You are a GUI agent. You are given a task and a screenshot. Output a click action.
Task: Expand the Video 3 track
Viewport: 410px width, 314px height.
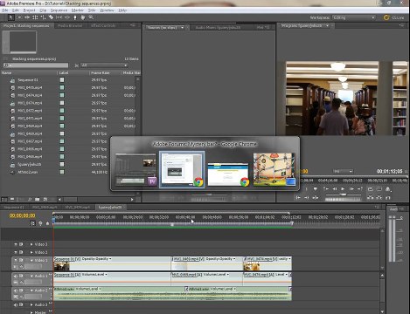coord(31,244)
